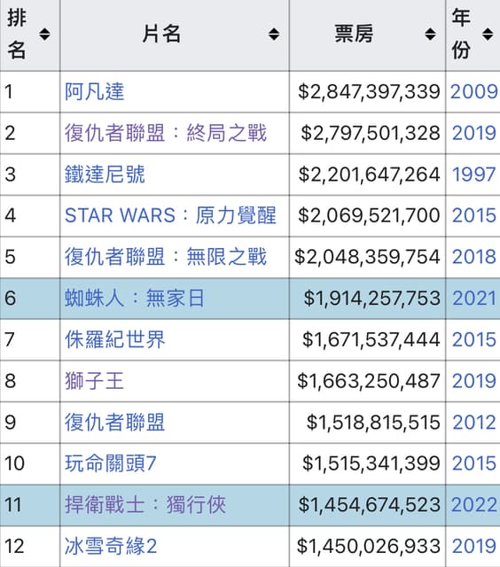Open 捍衛戰士:獨行俠 link

click(145, 505)
